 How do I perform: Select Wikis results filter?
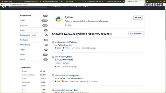pyautogui.click(x=34, y=55)
